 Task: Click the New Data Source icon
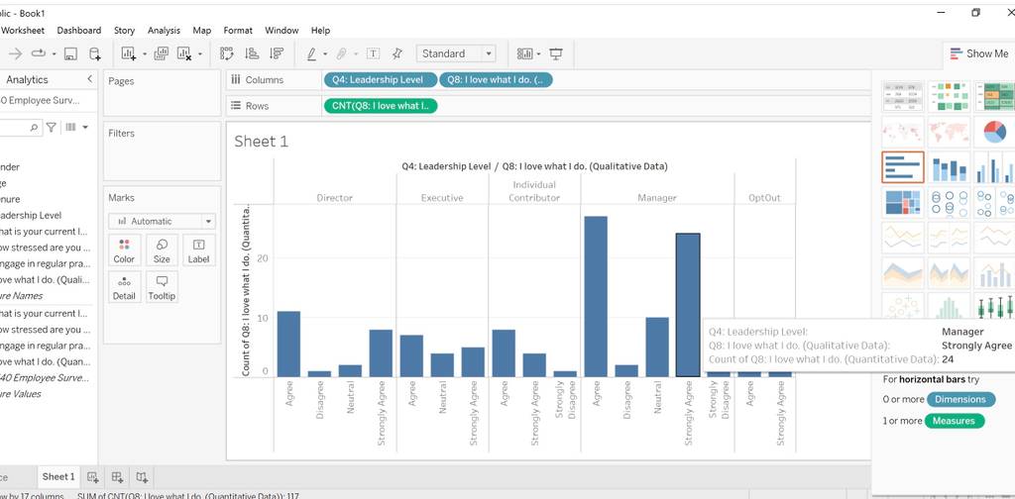pos(94,53)
